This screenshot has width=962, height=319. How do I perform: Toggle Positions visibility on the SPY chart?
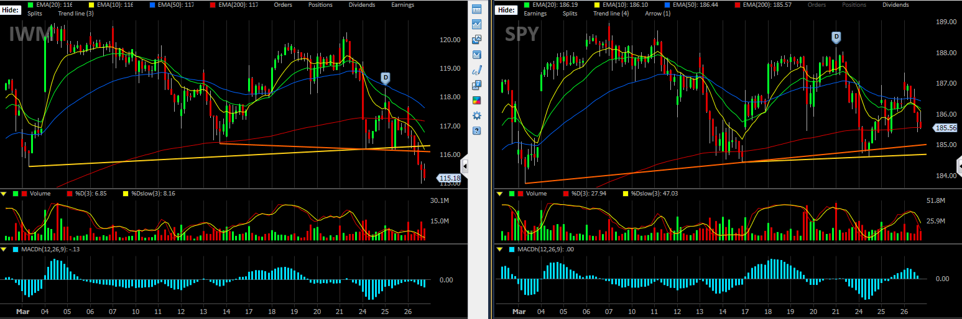pyautogui.click(x=854, y=5)
